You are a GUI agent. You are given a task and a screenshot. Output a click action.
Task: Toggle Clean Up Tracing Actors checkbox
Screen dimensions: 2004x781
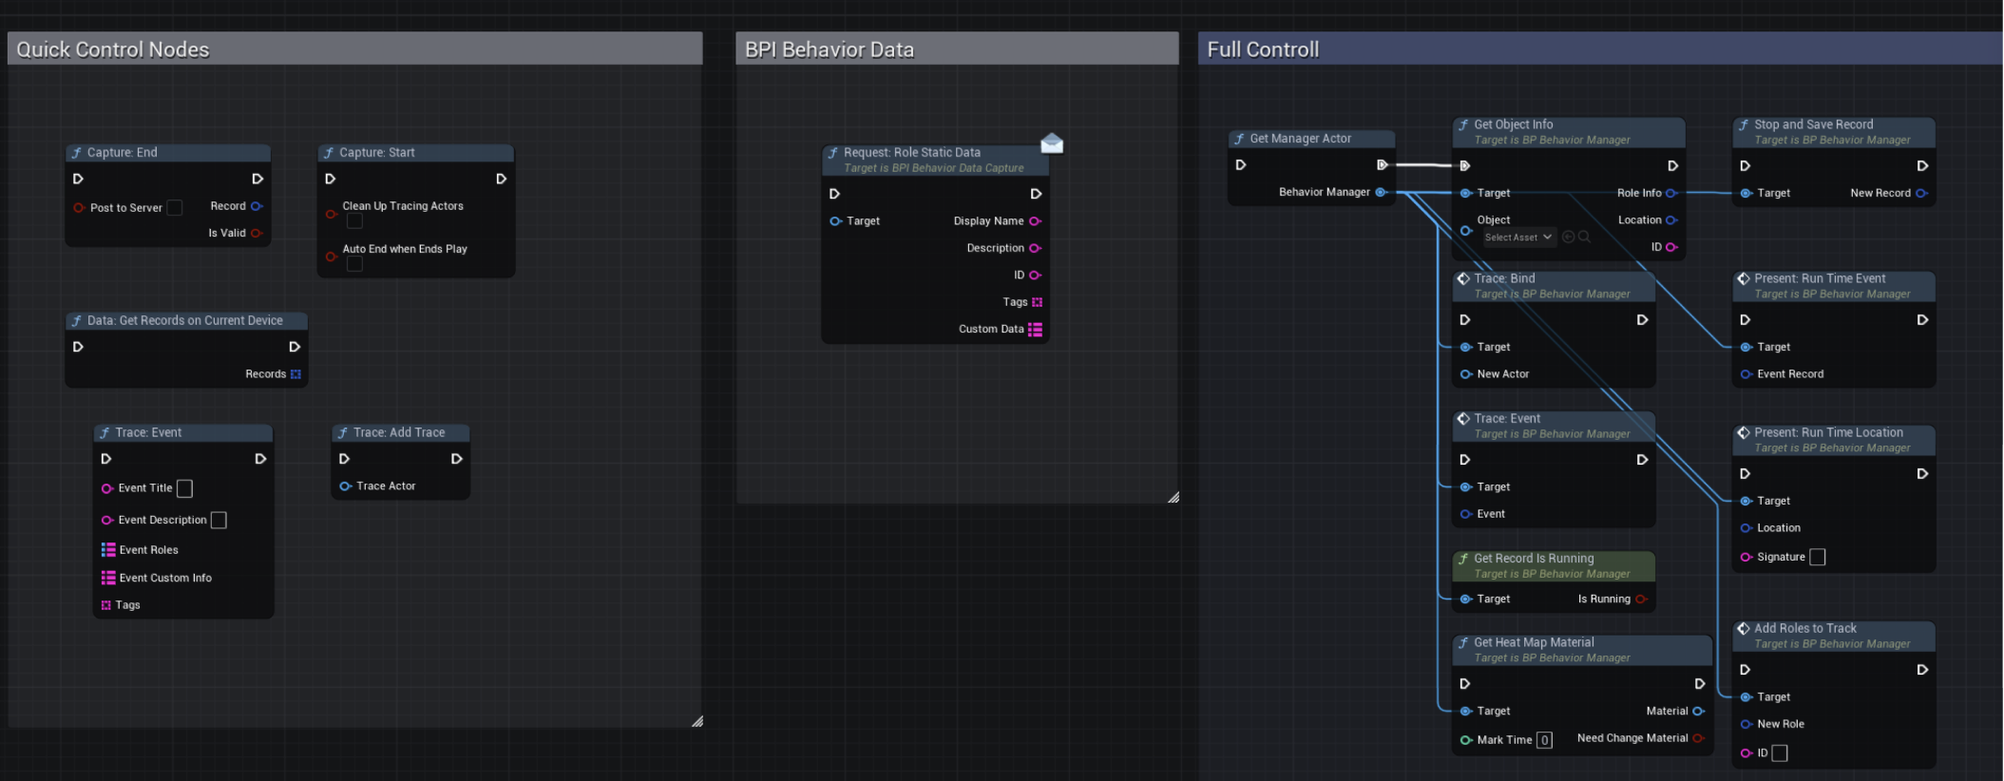click(354, 221)
